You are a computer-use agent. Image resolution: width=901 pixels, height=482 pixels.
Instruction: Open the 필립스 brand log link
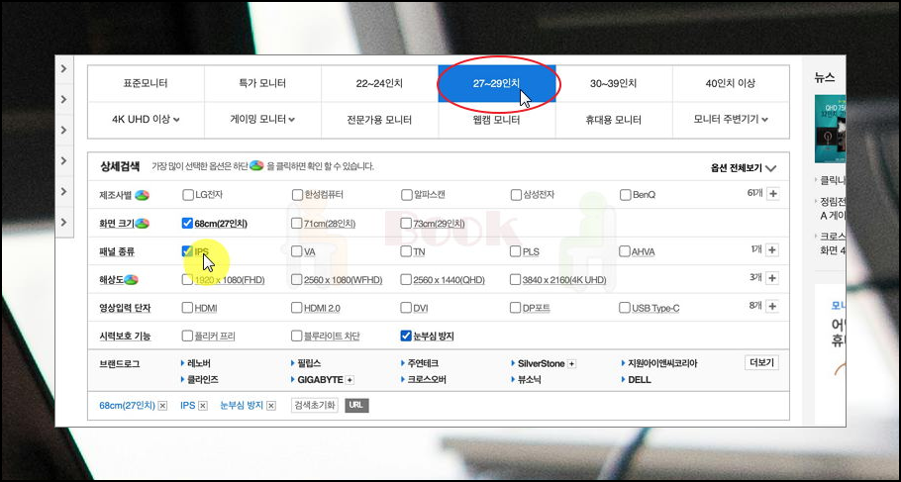(x=309, y=363)
